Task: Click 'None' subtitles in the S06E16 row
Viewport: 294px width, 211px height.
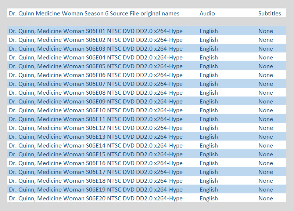Action: click(x=266, y=163)
